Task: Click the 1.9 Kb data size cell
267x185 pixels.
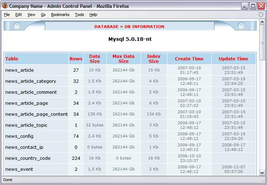Action: [95, 92]
